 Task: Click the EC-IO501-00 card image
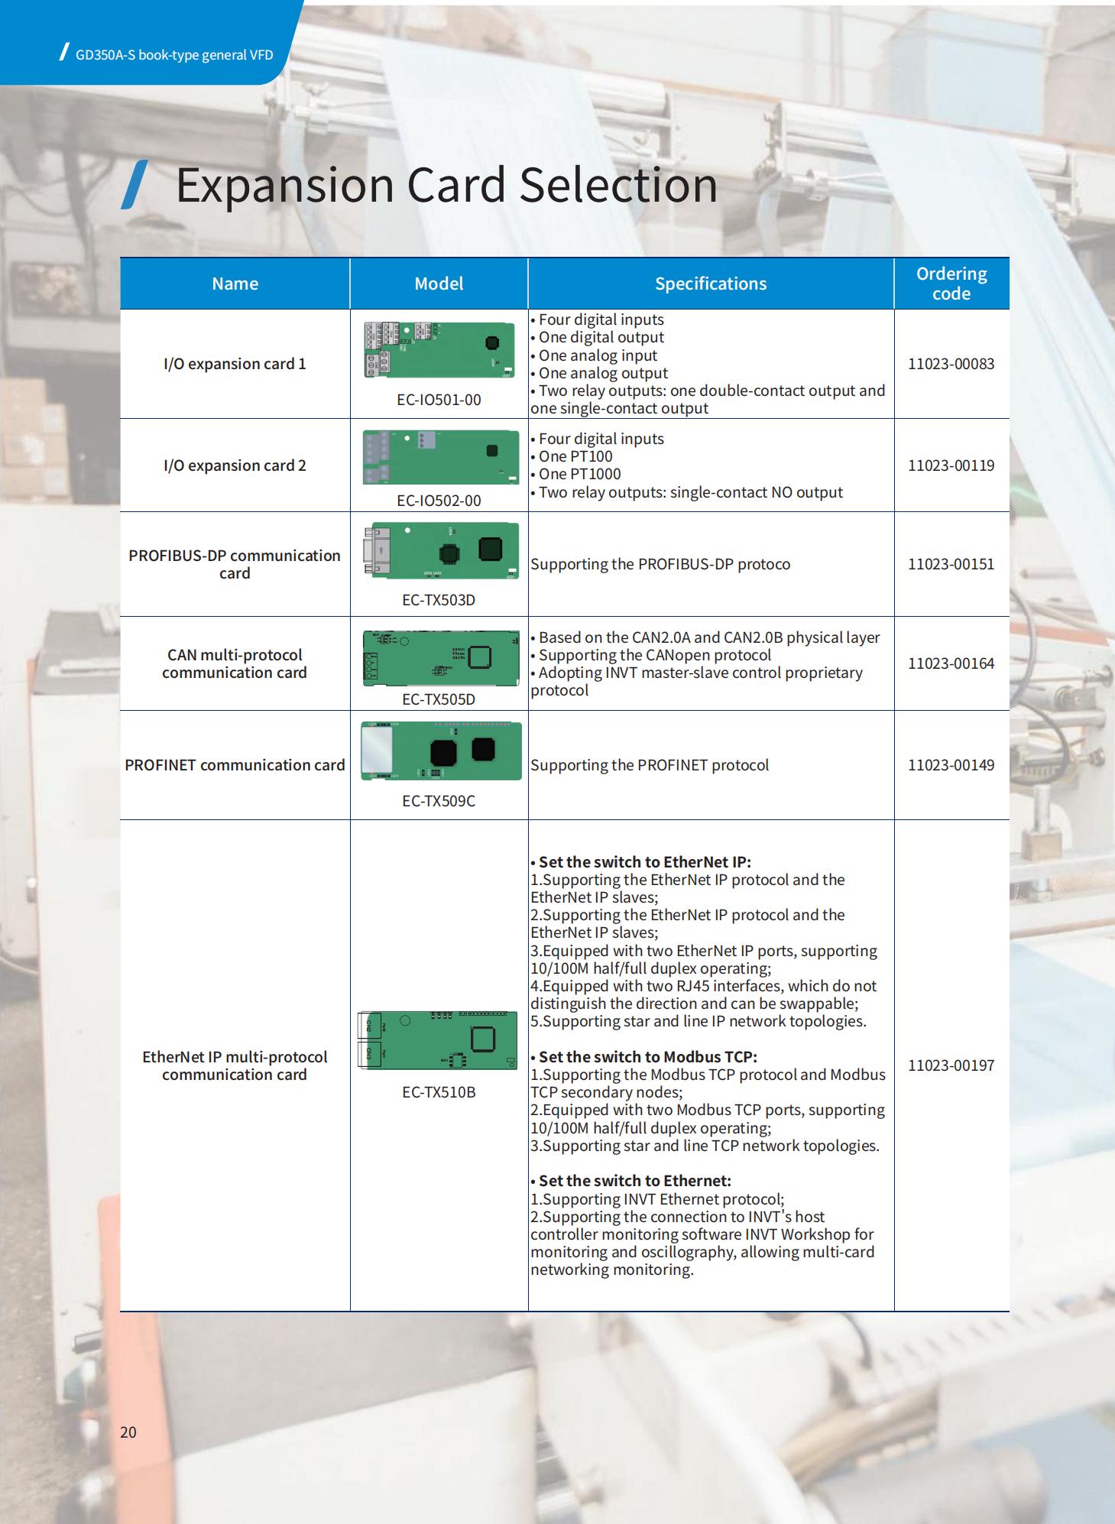(x=439, y=349)
